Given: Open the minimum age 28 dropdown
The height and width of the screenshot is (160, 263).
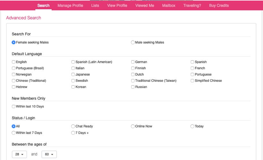Looking at the screenshot, I should 19,154.
